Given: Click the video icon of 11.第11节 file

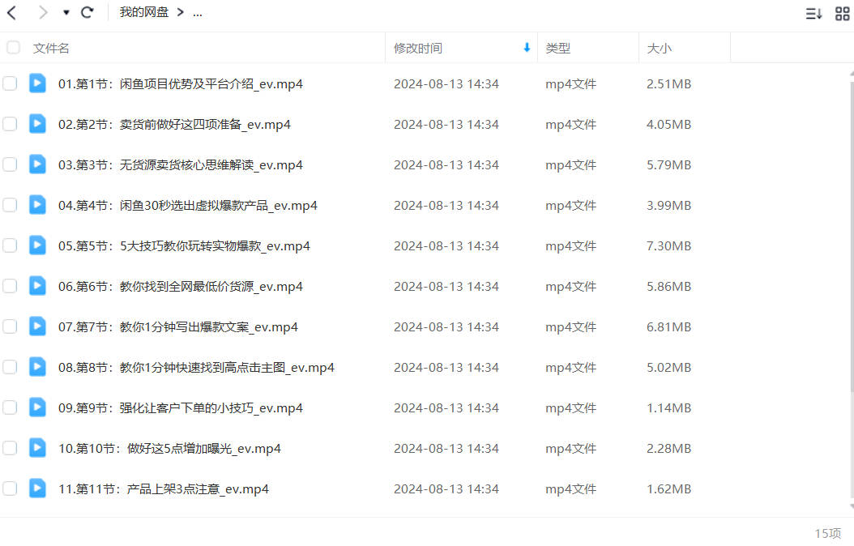Looking at the screenshot, I should click(37, 488).
